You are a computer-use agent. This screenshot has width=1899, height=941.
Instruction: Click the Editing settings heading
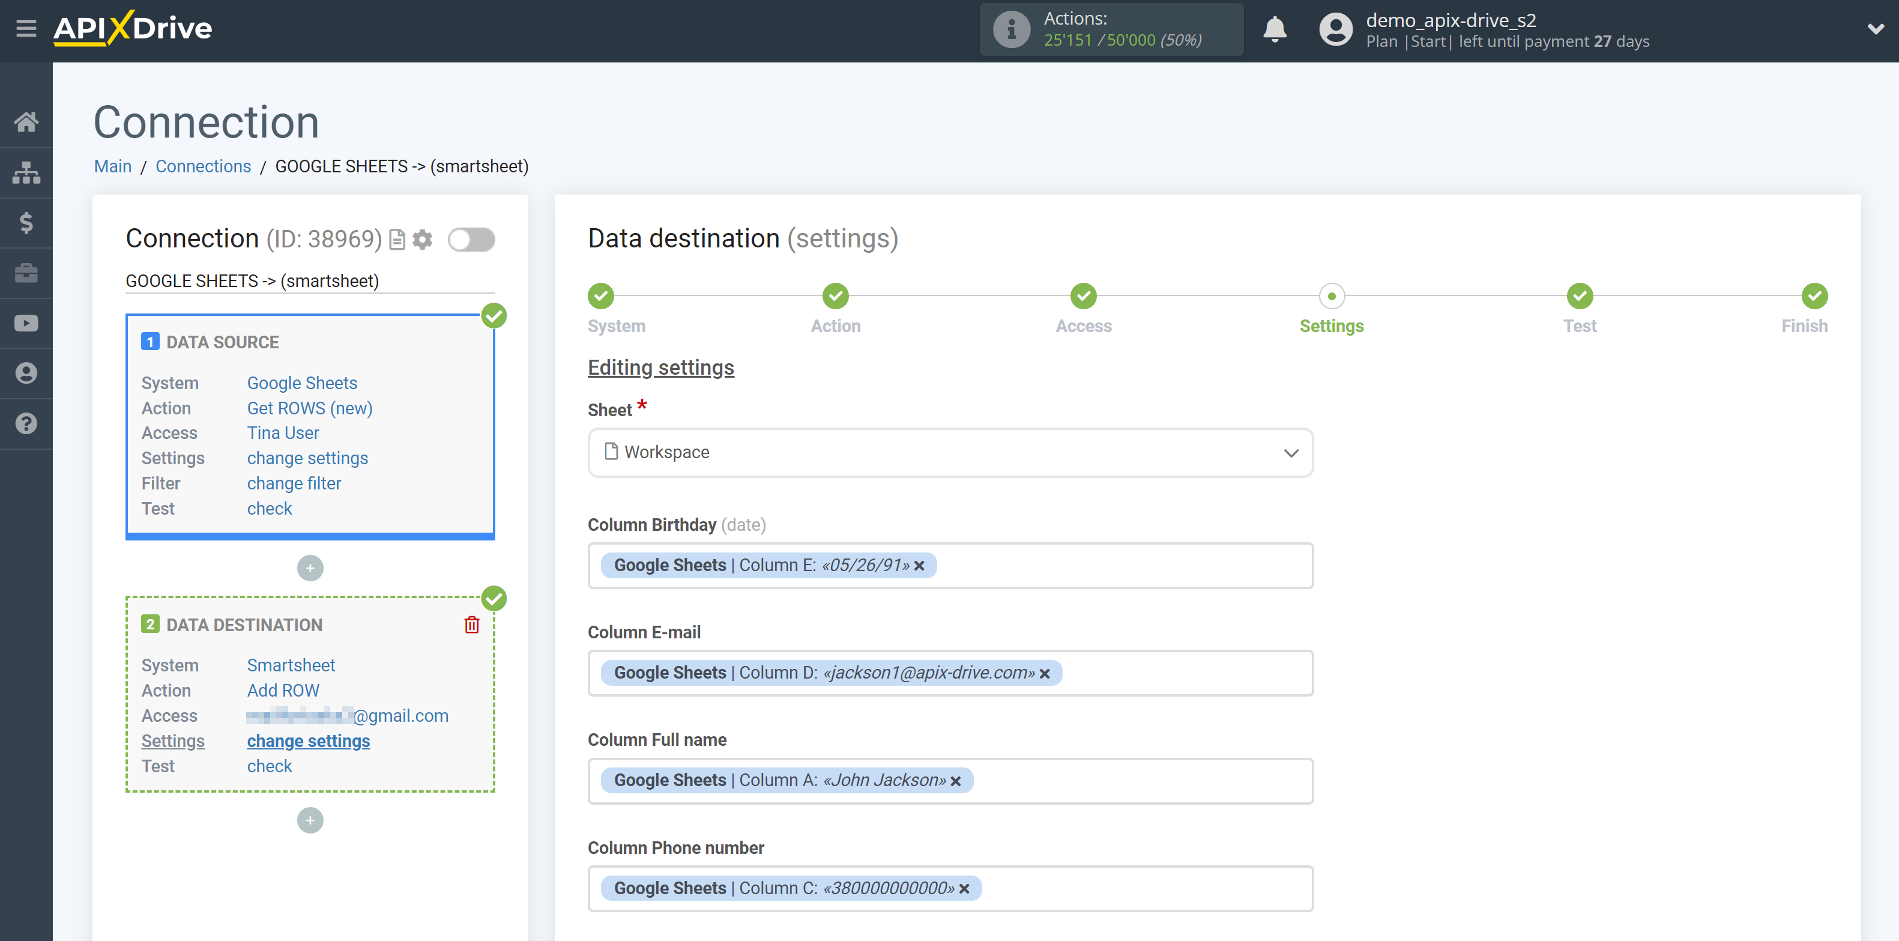point(660,368)
